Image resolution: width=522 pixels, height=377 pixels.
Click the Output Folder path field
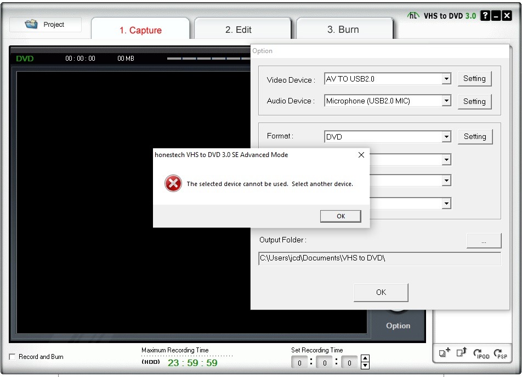point(379,258)
